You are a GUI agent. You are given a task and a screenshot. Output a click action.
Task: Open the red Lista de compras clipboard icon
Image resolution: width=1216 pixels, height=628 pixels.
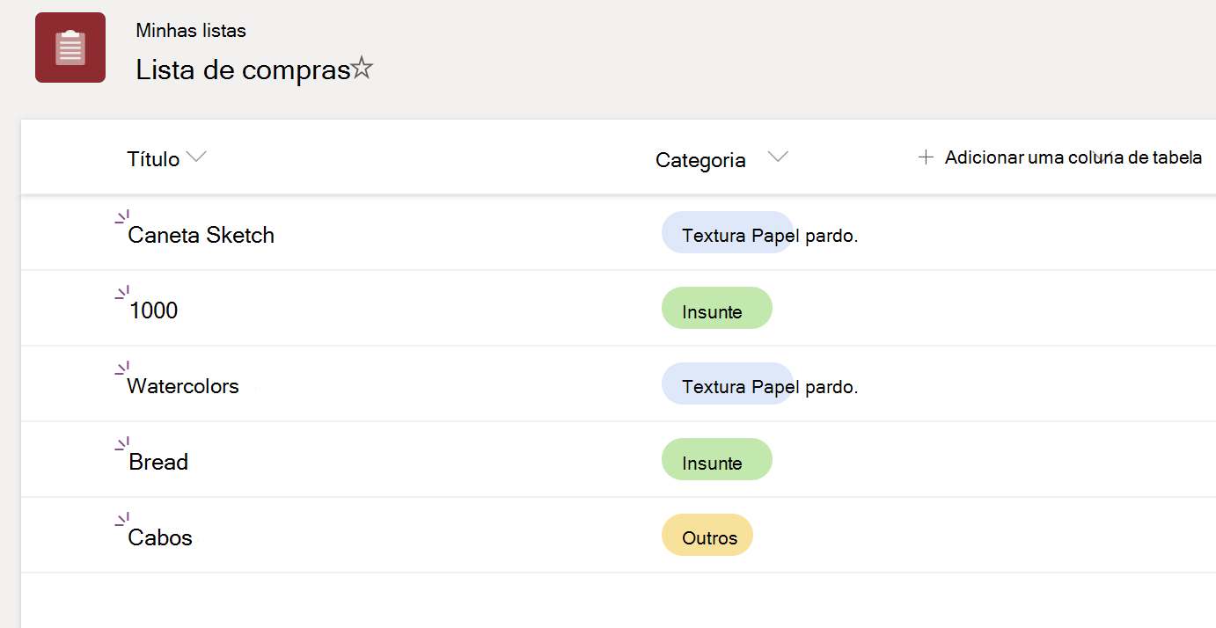(x=70, y=47)
